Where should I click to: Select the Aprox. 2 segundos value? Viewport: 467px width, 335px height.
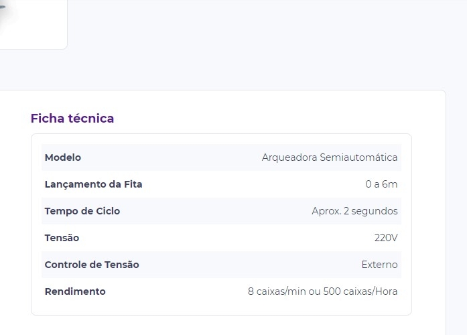(x=354, y=211)
